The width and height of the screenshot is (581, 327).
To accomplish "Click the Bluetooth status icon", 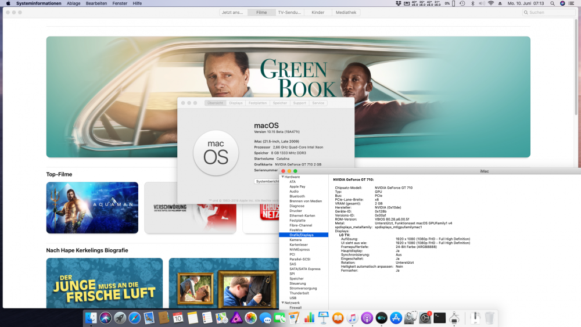I will 472,3.
